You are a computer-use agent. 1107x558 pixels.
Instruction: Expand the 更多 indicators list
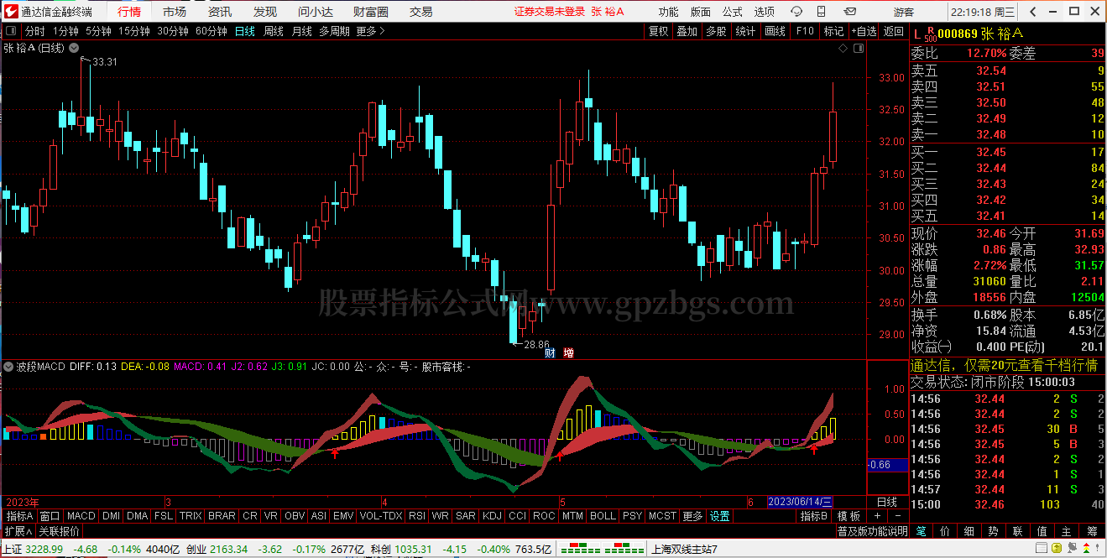(693, 516)
